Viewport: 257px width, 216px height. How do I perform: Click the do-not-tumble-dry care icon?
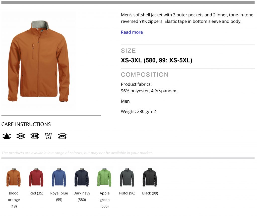click(x=35, y=136)
